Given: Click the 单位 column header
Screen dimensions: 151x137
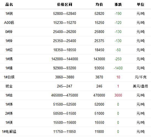Looking at the screenshot, I should tap(141, 4).
